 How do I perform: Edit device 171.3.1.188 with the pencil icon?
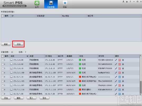click(116, 73)
